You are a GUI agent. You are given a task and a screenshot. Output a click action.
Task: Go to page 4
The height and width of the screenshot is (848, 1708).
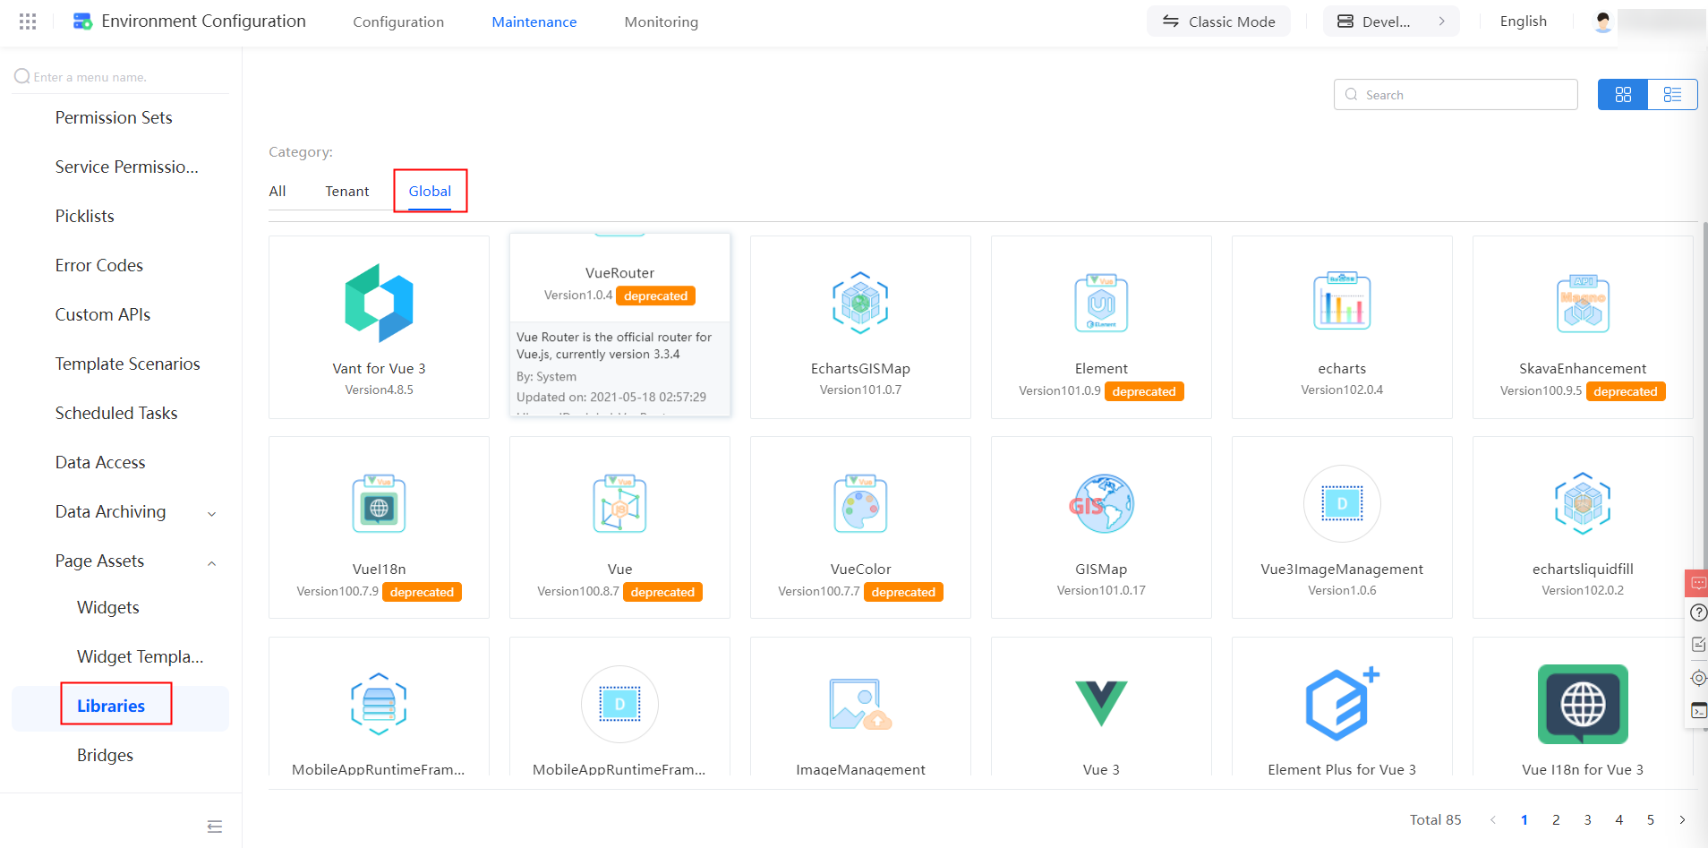point(1618,819)
